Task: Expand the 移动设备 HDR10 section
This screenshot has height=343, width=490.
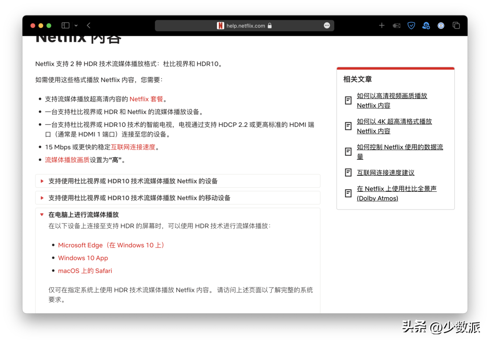Action: tap(178, 198)
